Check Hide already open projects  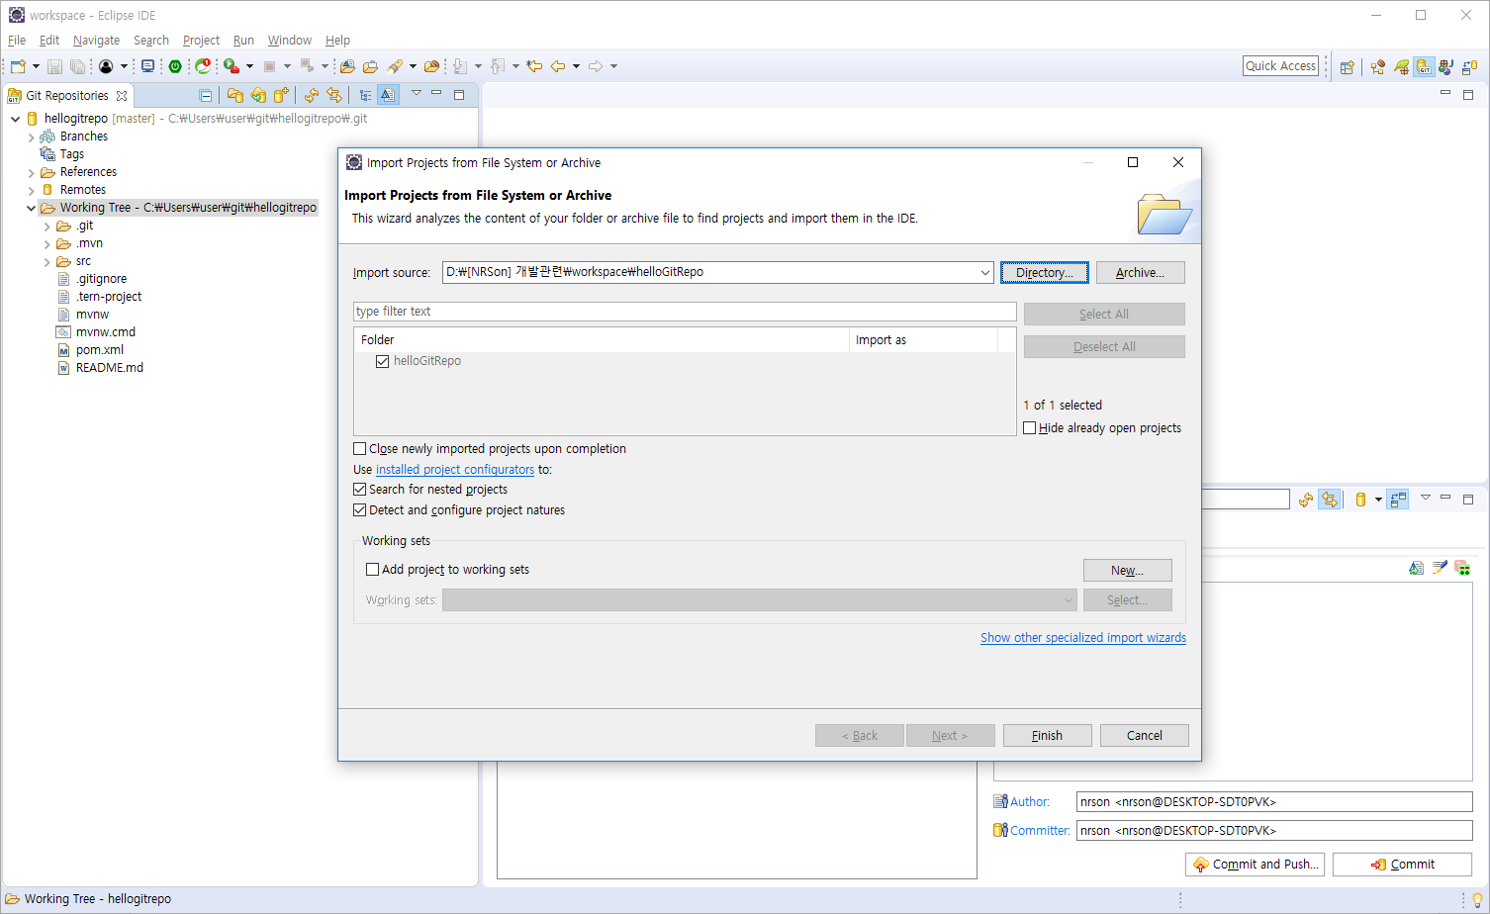click(x=1030, y=428)
